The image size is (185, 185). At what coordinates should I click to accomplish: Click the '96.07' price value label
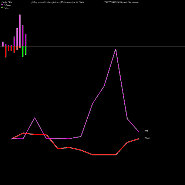coord(147,138)
